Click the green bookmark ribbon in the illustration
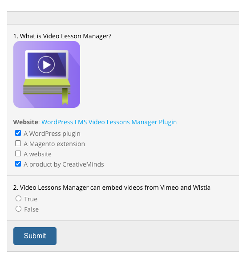 tap(65, 96)
